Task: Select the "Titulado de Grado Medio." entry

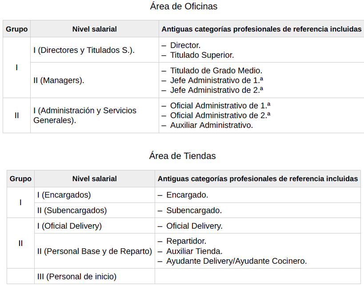Action: (216, 71)
